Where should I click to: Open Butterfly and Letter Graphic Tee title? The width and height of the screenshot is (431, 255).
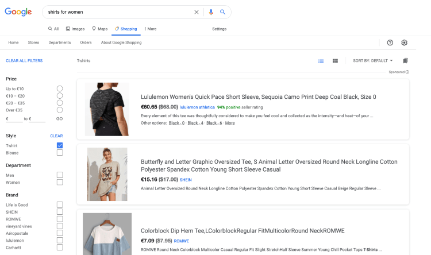pos(269,165)
